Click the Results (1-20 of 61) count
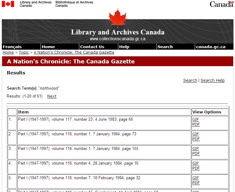 coord(25,96)
